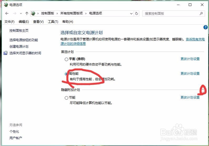Open 选择电源按钮的功能
Image resolution: width=209 pixels, height=146 pixels.
coord(24,40)
